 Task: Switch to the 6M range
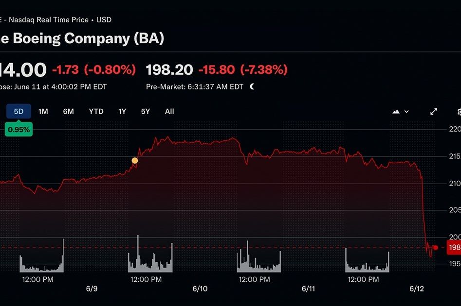(68, 112)
